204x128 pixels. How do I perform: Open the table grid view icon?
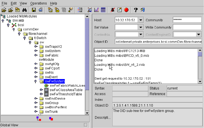tap(103, 10)
